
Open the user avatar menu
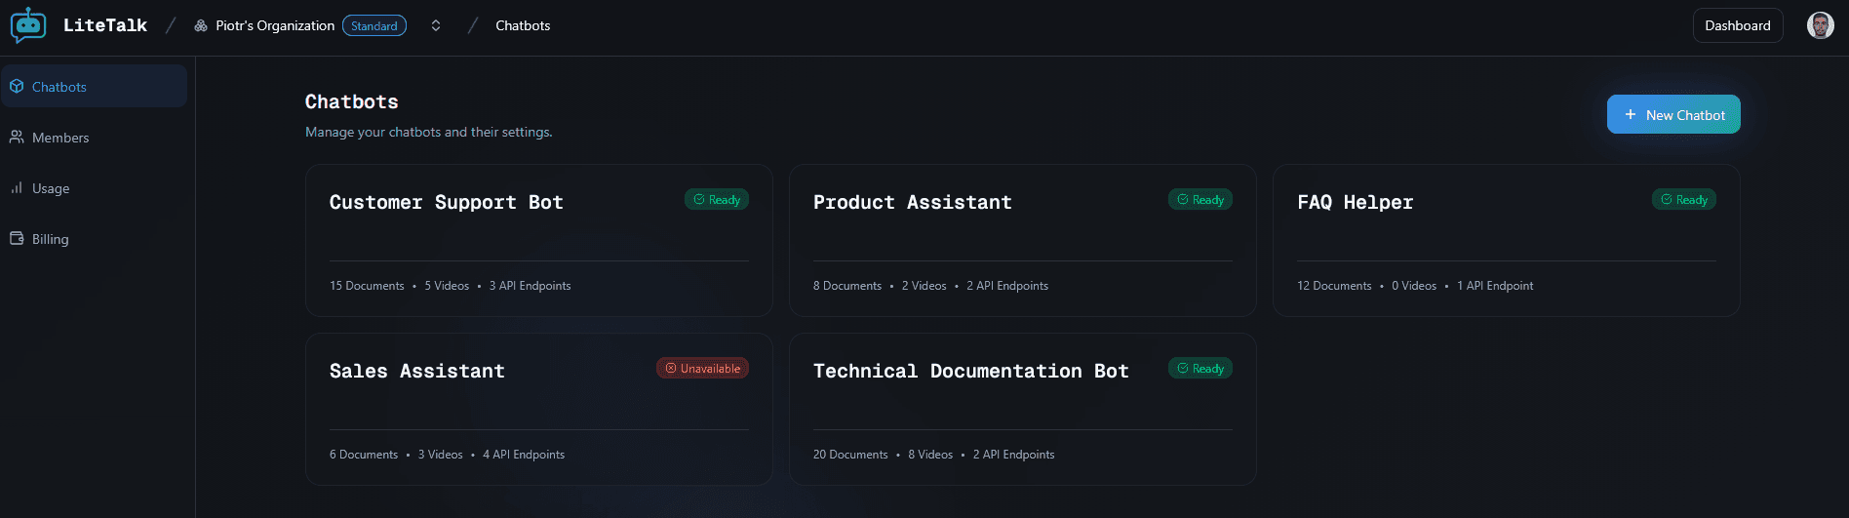(x=1821, y=25)
